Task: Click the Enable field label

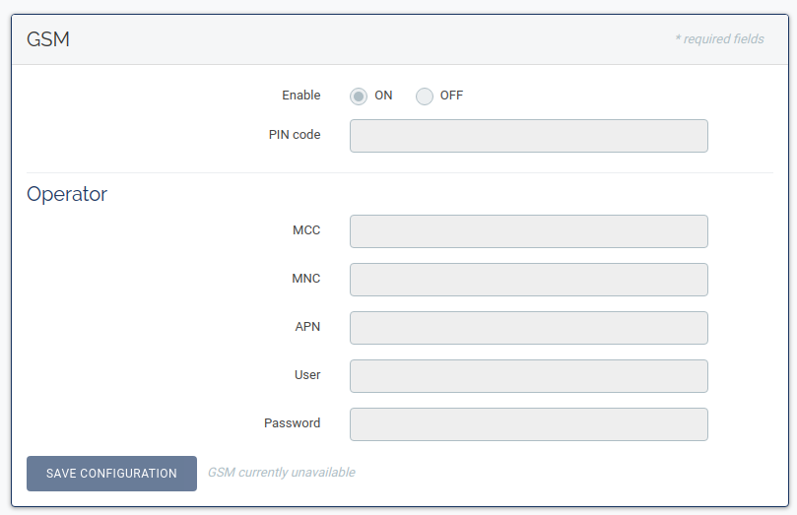Action: 300,96
